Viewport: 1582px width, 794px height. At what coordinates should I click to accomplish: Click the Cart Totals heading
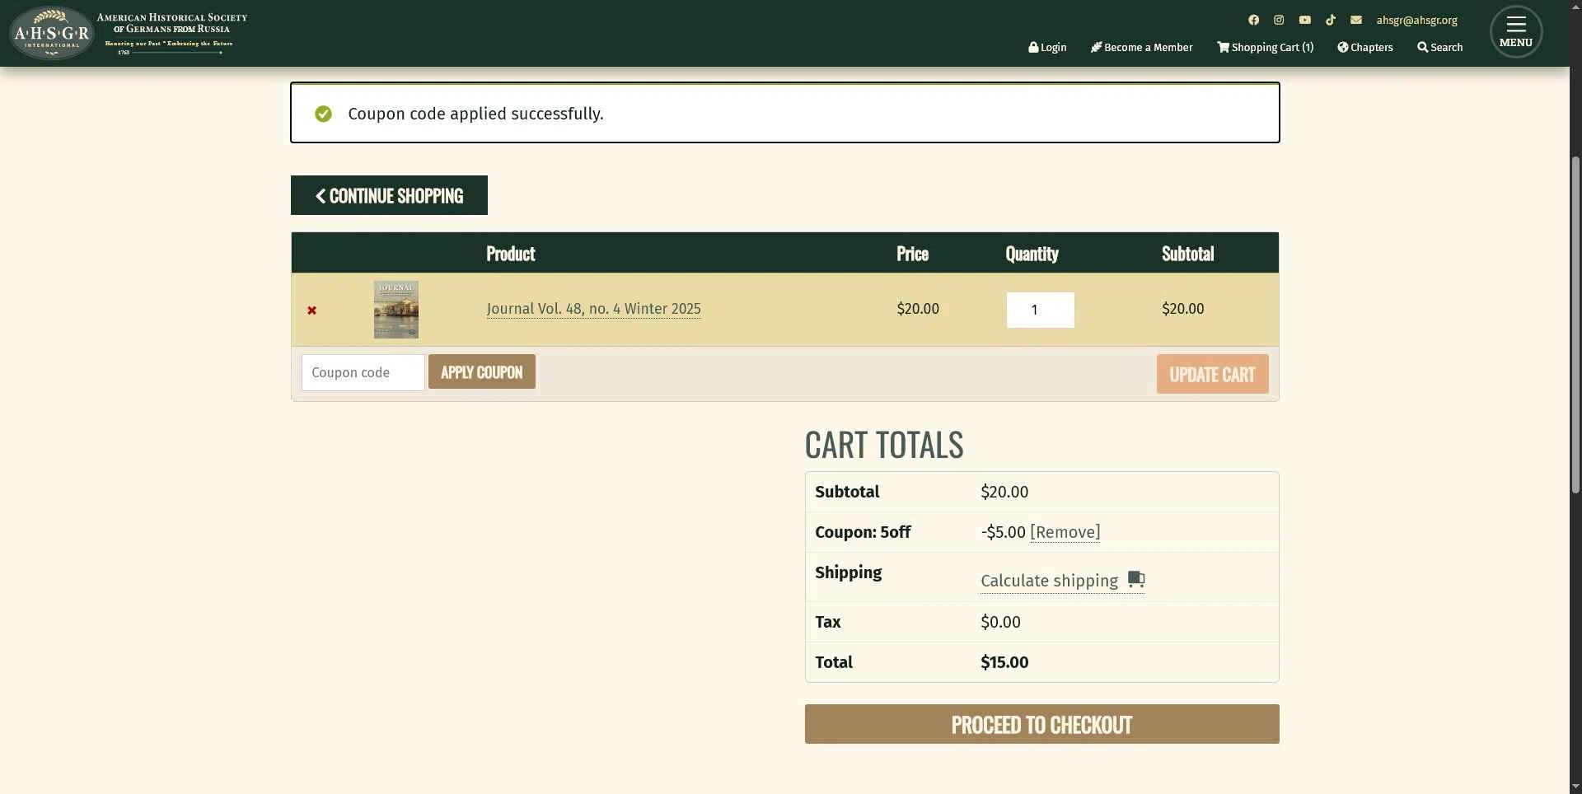(x=883, y=445)
